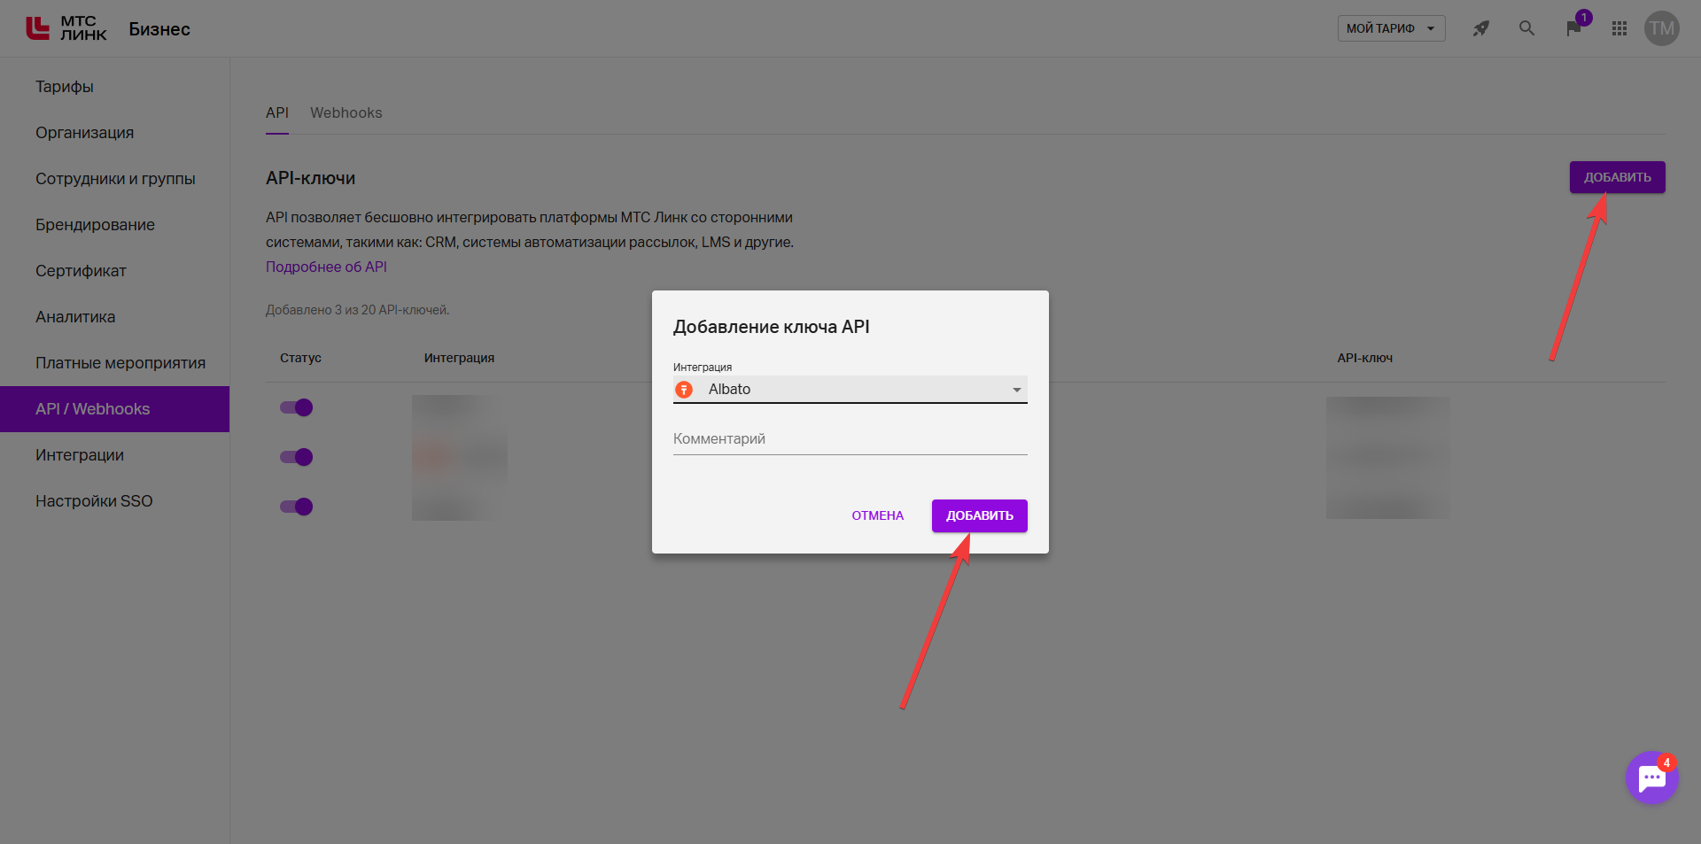Toggle the second API key status switch

tap(297, 457)
